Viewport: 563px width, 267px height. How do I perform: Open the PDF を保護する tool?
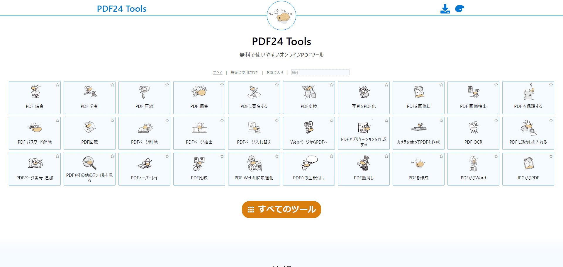tap(528, 98)
